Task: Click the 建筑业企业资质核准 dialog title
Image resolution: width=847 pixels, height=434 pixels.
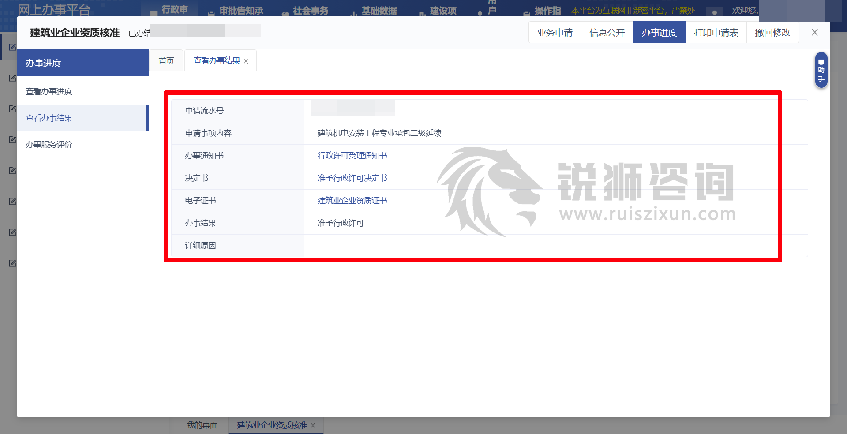Action: (75, 33)
